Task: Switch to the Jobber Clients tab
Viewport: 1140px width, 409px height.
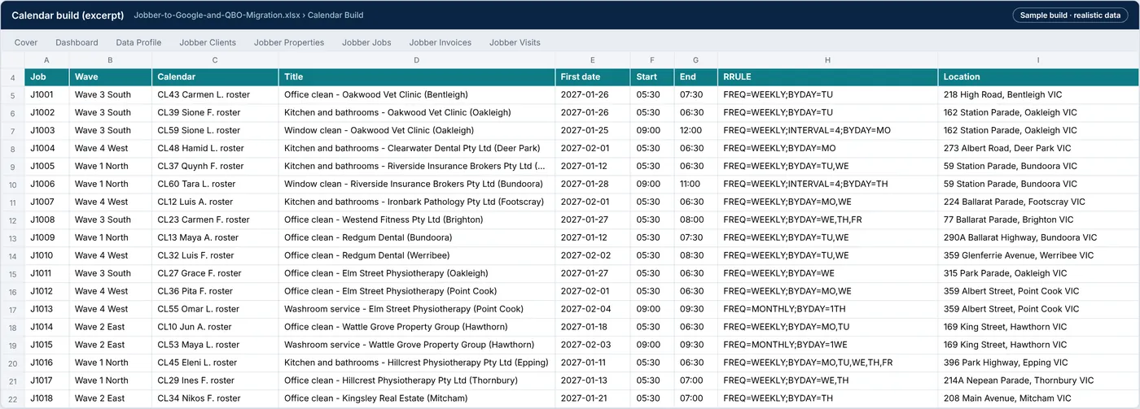Action: (x=208, y=42)
